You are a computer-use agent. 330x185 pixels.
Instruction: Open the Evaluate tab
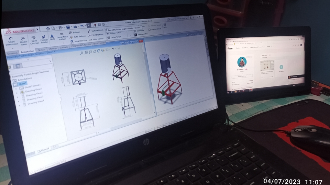click(x=64, y=47)
